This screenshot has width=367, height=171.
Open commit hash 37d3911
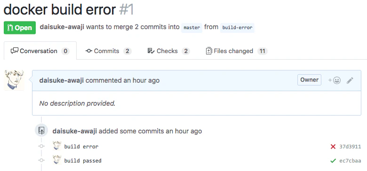[350, 147]
